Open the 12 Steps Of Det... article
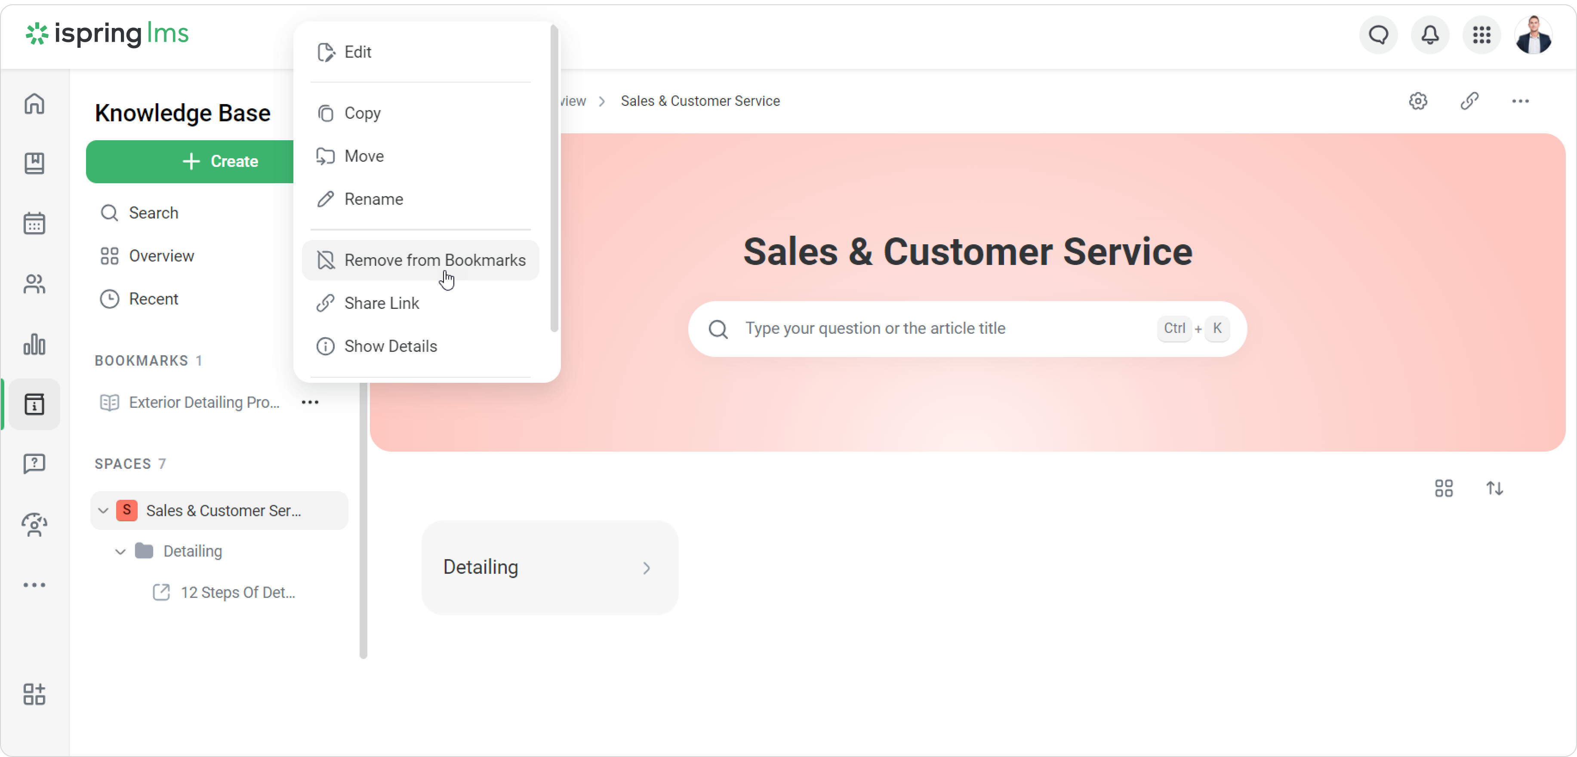This screenshot has height=757, width=1577. (x=237, y=592)
